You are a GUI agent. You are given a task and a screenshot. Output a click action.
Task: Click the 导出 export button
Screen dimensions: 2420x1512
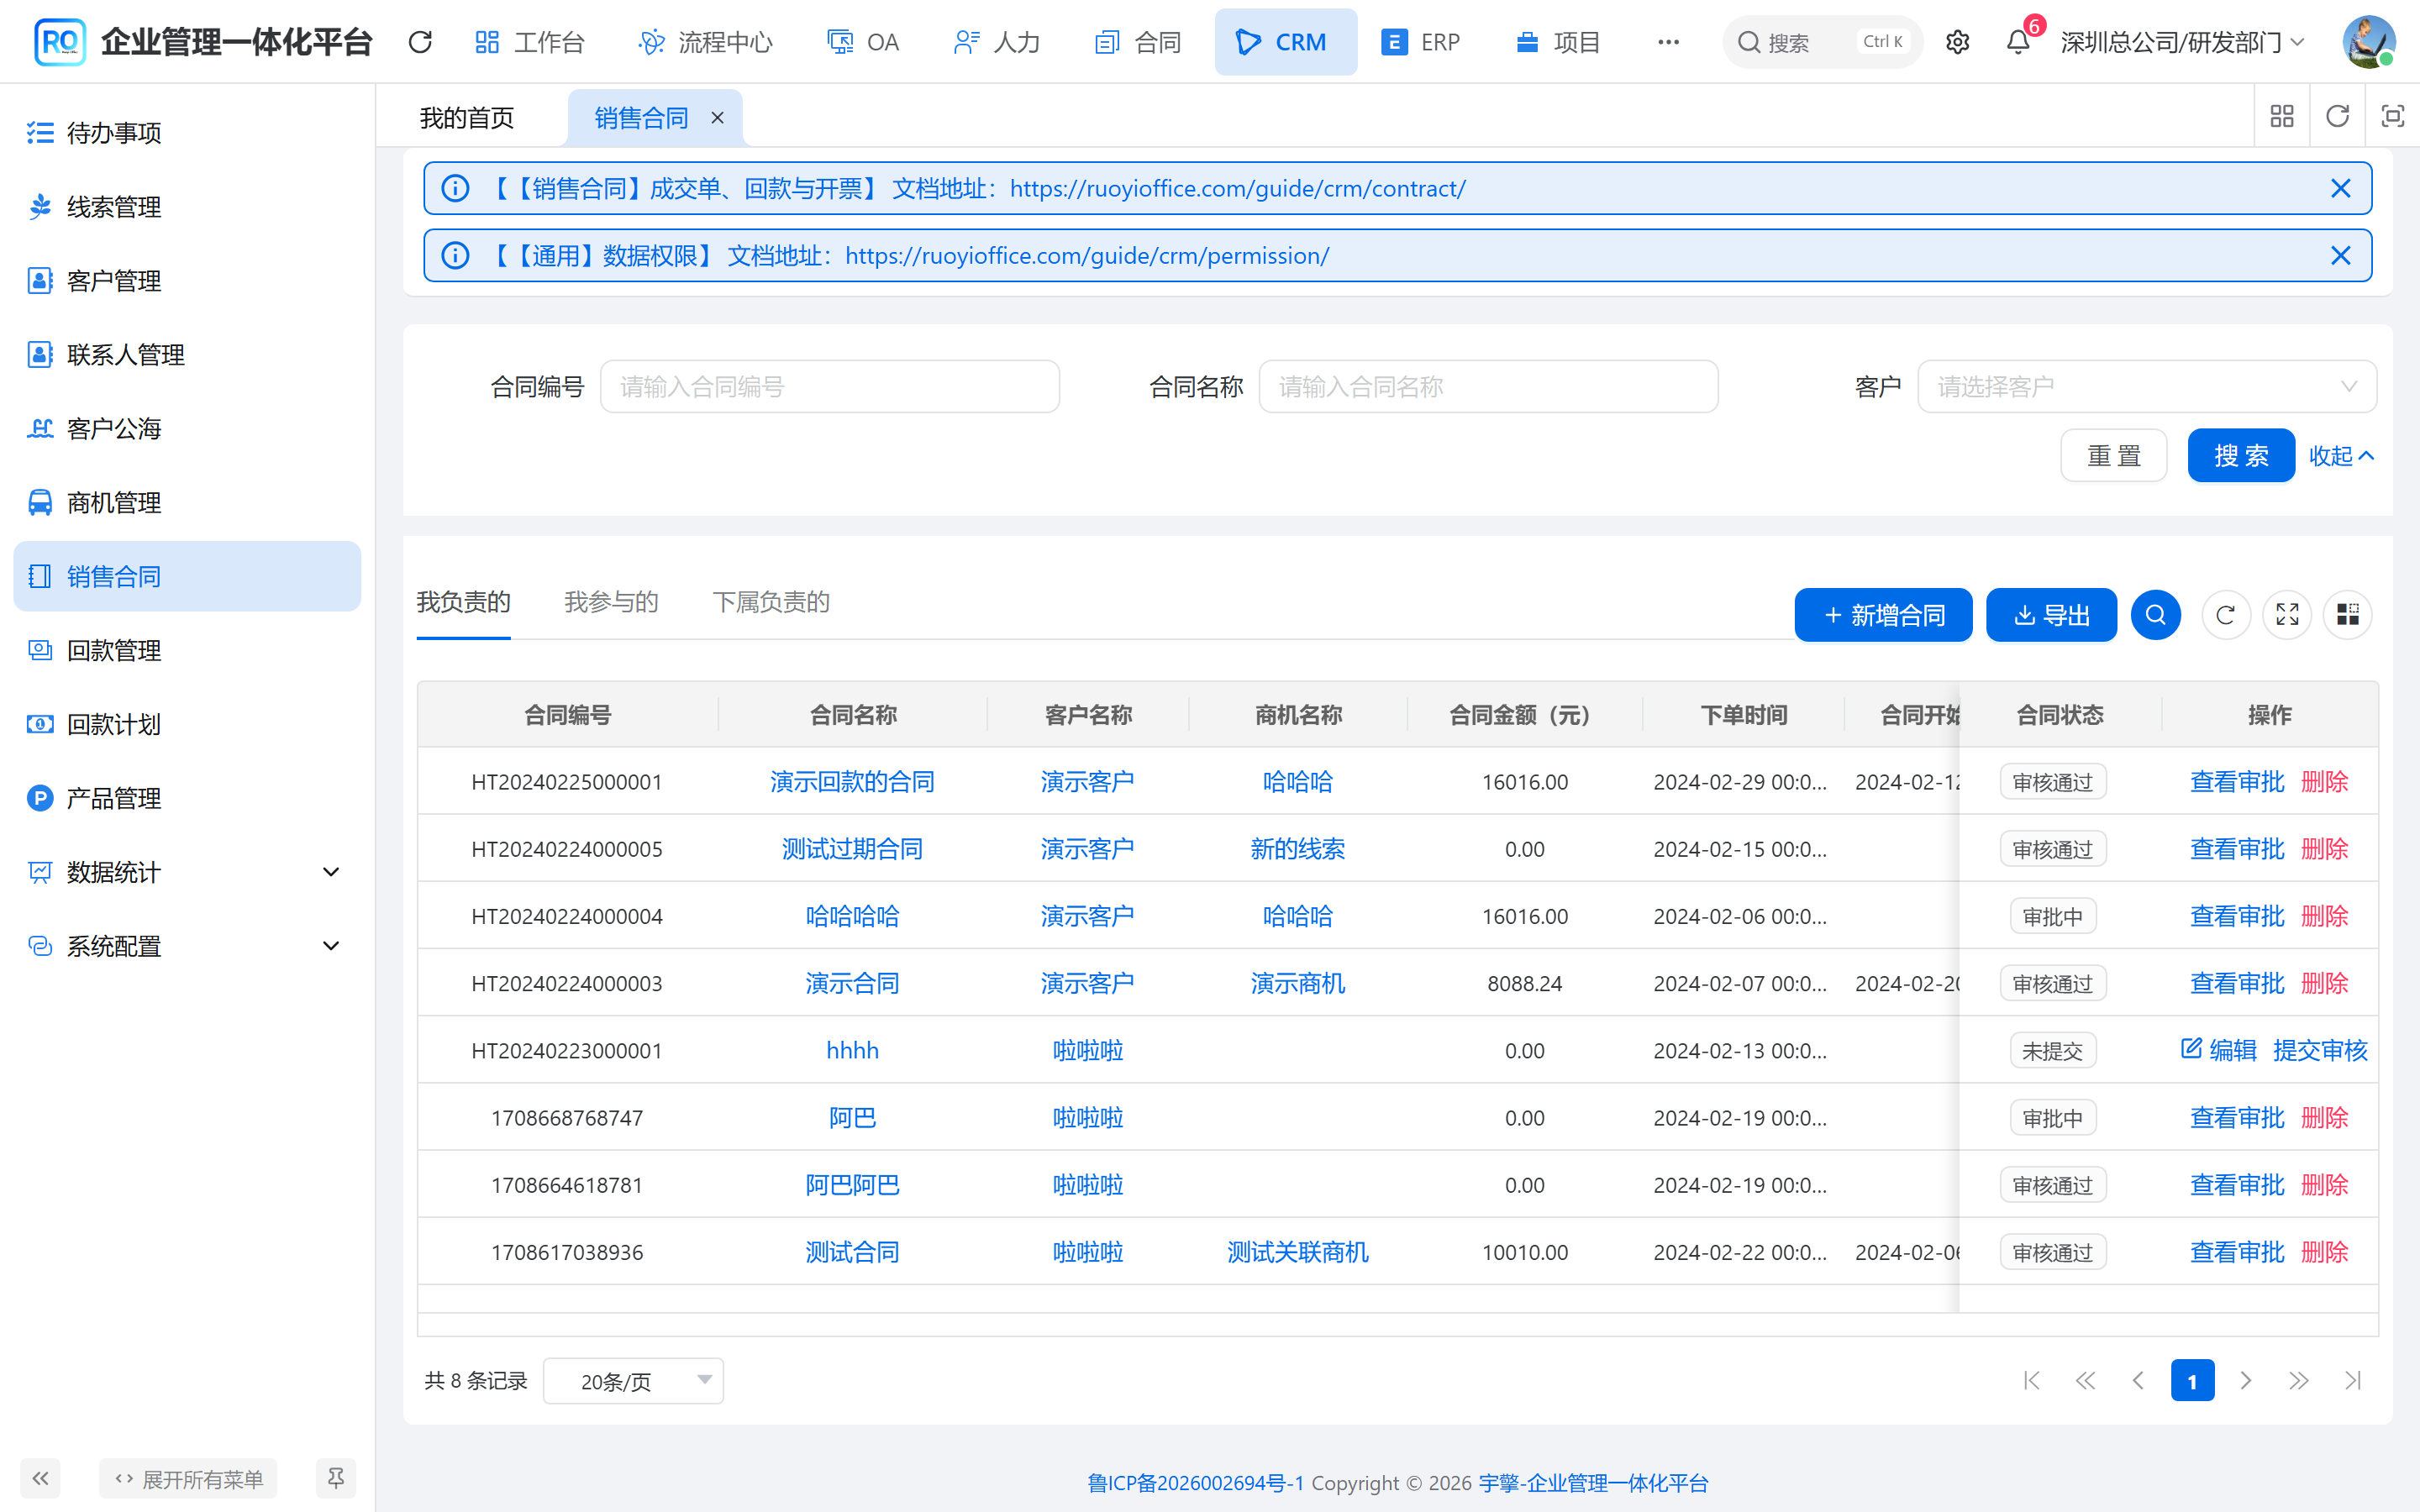(x=2051, y=615)
